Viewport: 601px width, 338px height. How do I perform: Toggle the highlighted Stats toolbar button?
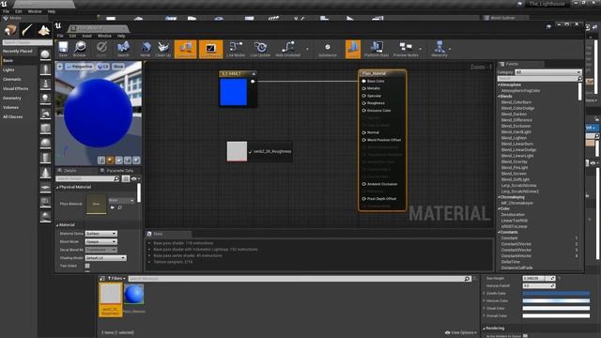353,49
